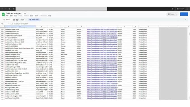Bookmark this page with the star icon

[x=173, y=9]
